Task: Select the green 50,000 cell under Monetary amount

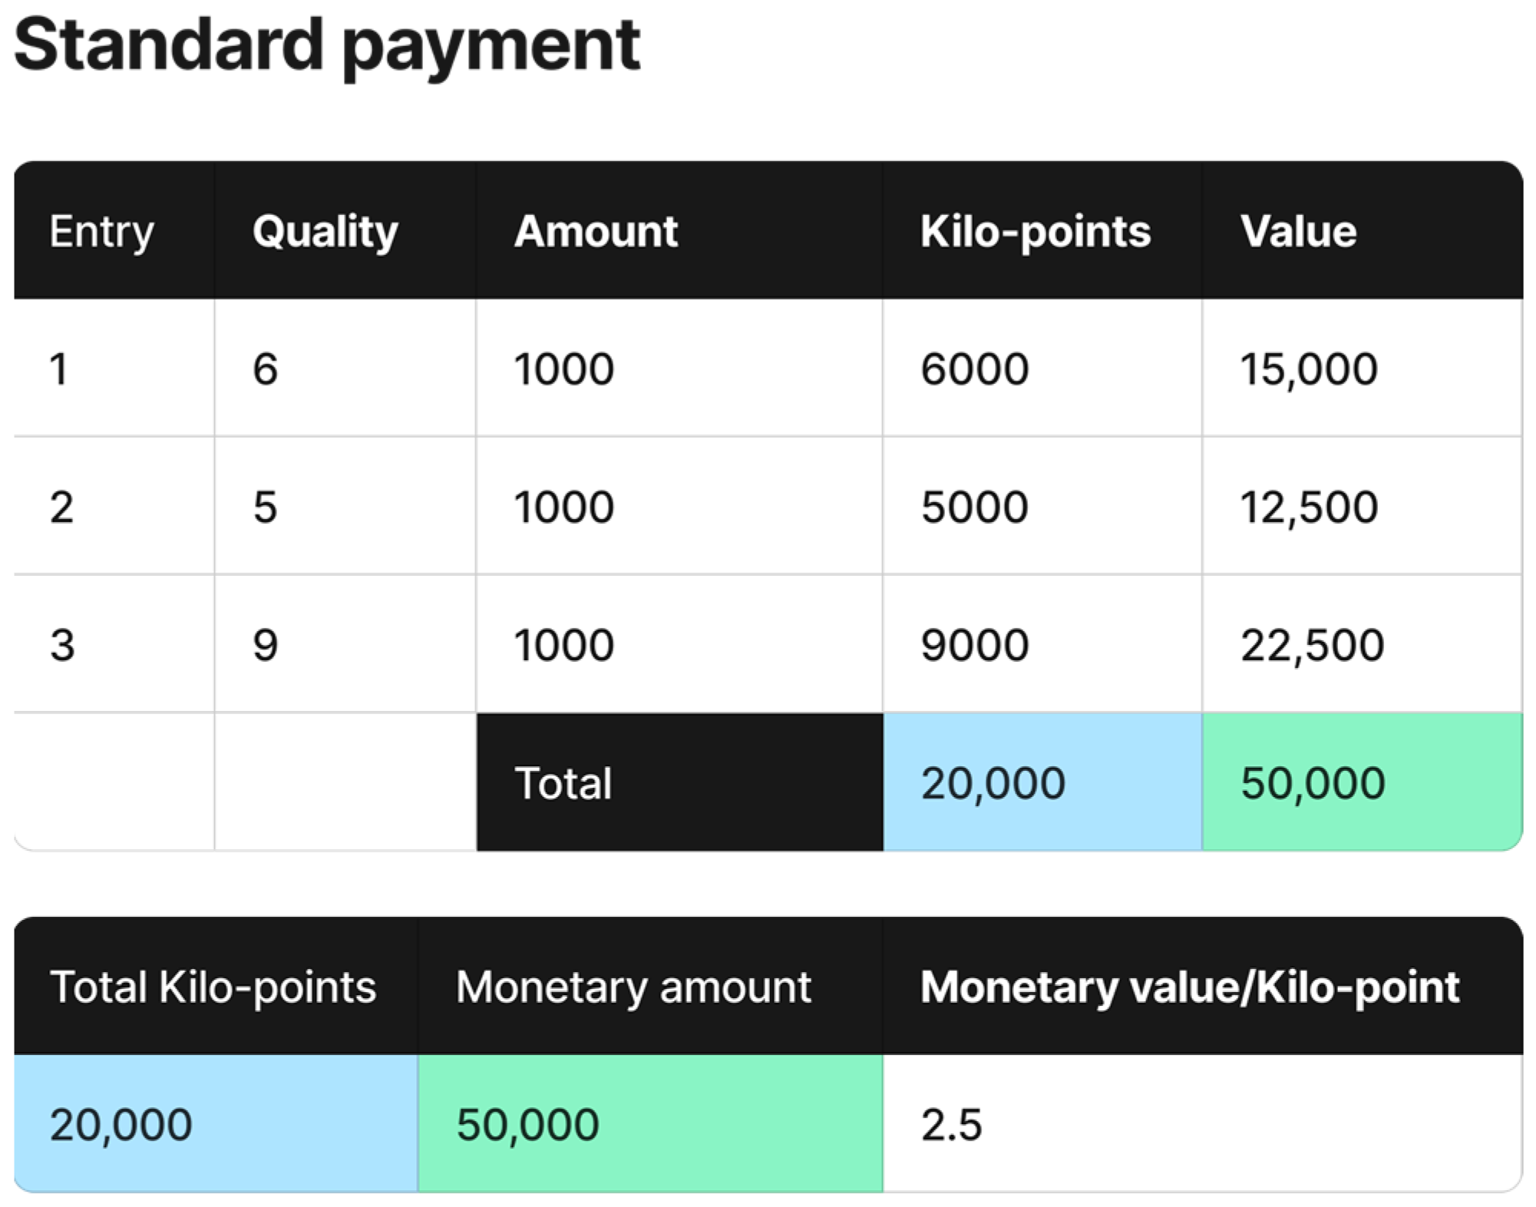Action: (649, 1124)
